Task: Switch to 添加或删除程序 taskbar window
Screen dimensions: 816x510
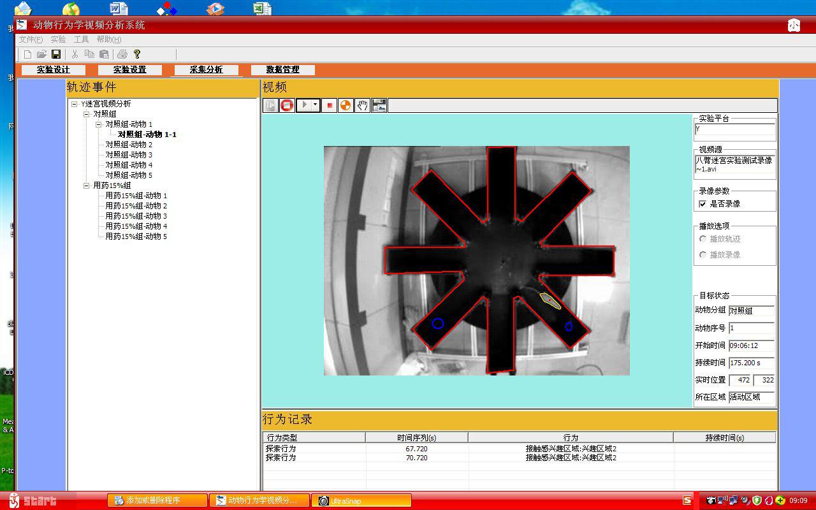Action: [157, 500]
